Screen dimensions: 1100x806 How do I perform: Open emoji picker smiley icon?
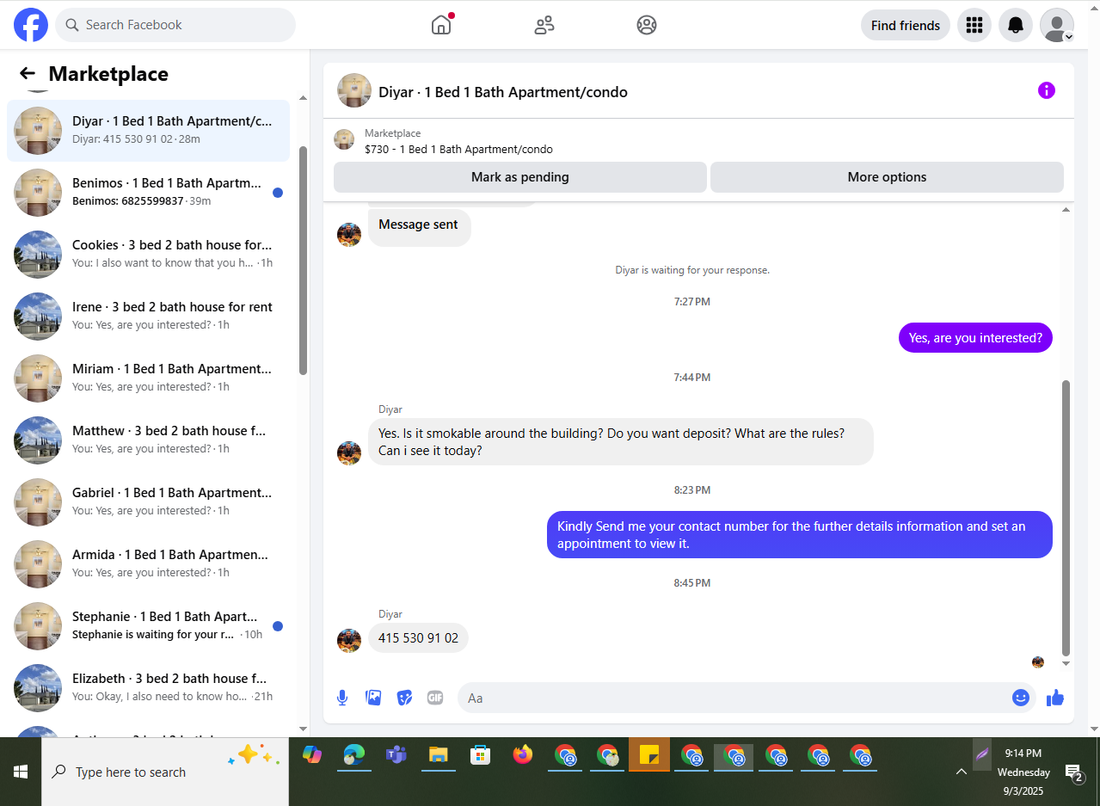coord(1021,698)
